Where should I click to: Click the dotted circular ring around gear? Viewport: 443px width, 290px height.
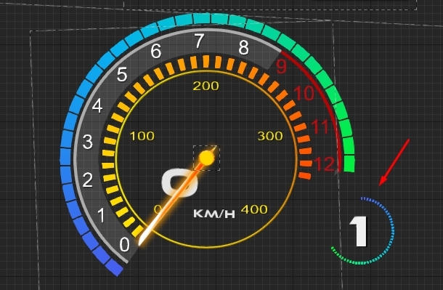363,230
